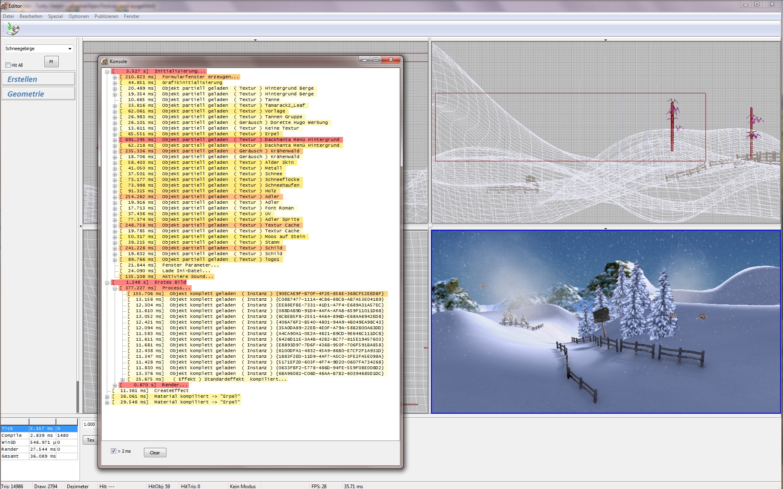Viewport: 783px width, 489px height.
Task: Maximize the Konsole window
Action: pyautogui.click(x=376, y=59)
